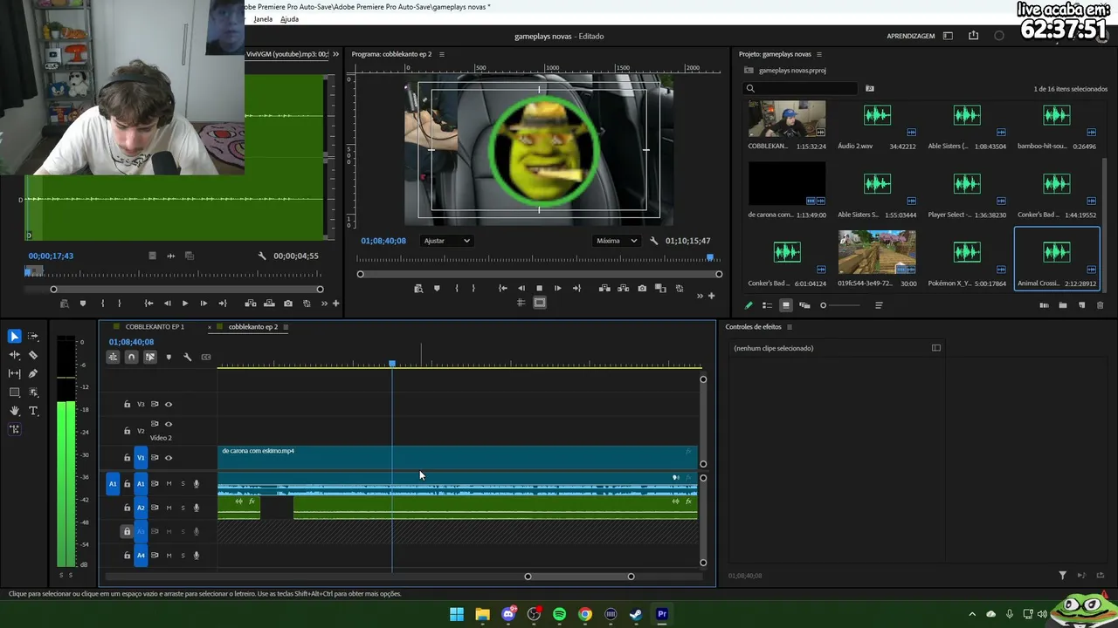
Task: Select the Ripple Edit tool
Action: click(14, 355)
